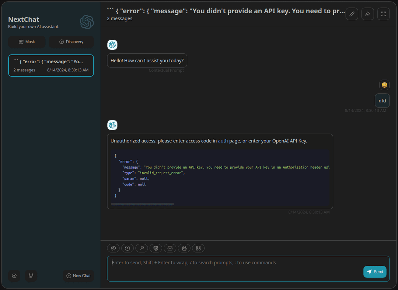Click the "Hello! How can I assist you today?" message
This screenshot has height=290, width=398.
pyautogui.click(x=147, y=61)
